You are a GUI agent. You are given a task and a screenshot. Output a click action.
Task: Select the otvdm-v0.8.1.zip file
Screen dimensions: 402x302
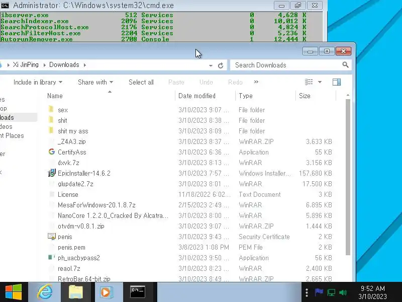(81, 226)
